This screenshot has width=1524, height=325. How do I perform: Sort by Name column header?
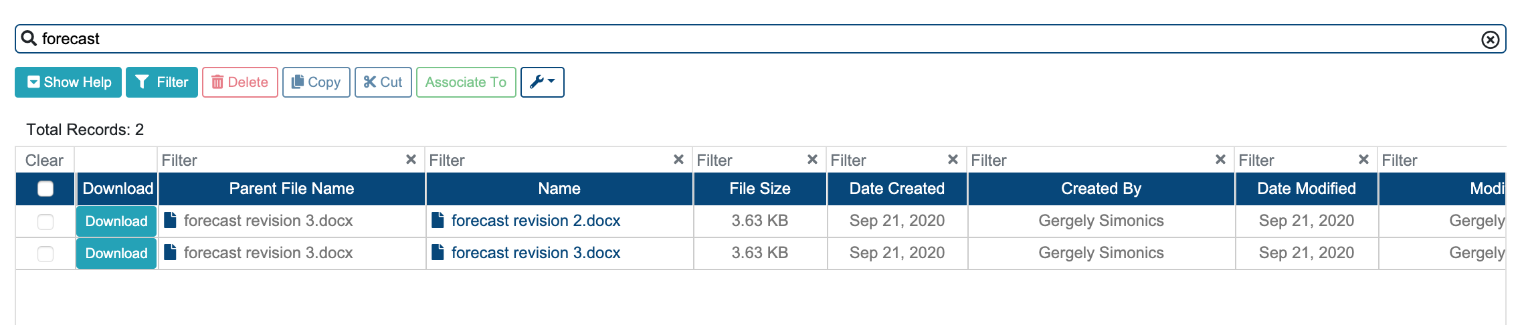[x=559, y=189]
